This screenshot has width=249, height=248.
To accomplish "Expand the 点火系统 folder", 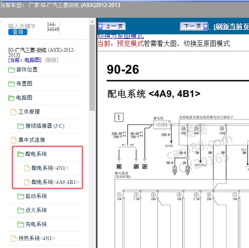I will point(36,210).
